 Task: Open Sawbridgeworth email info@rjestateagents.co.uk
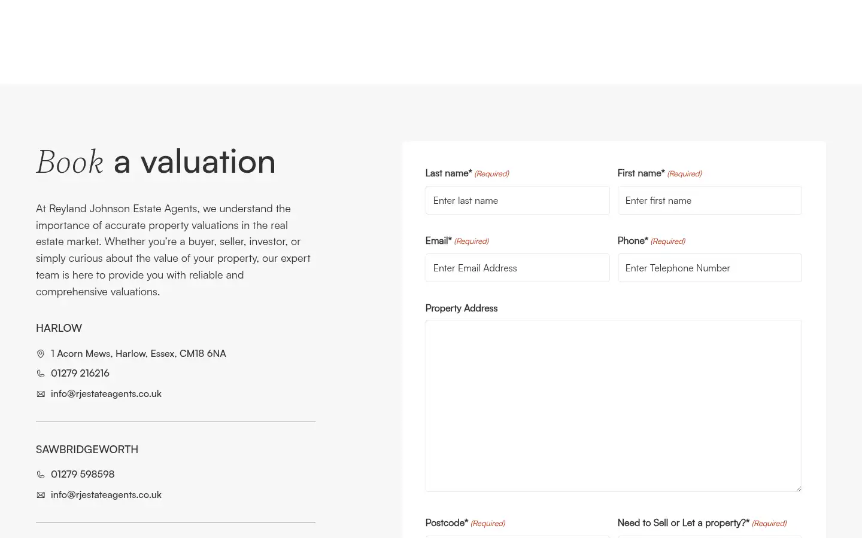pyautogui.click(x=106, y=495)
